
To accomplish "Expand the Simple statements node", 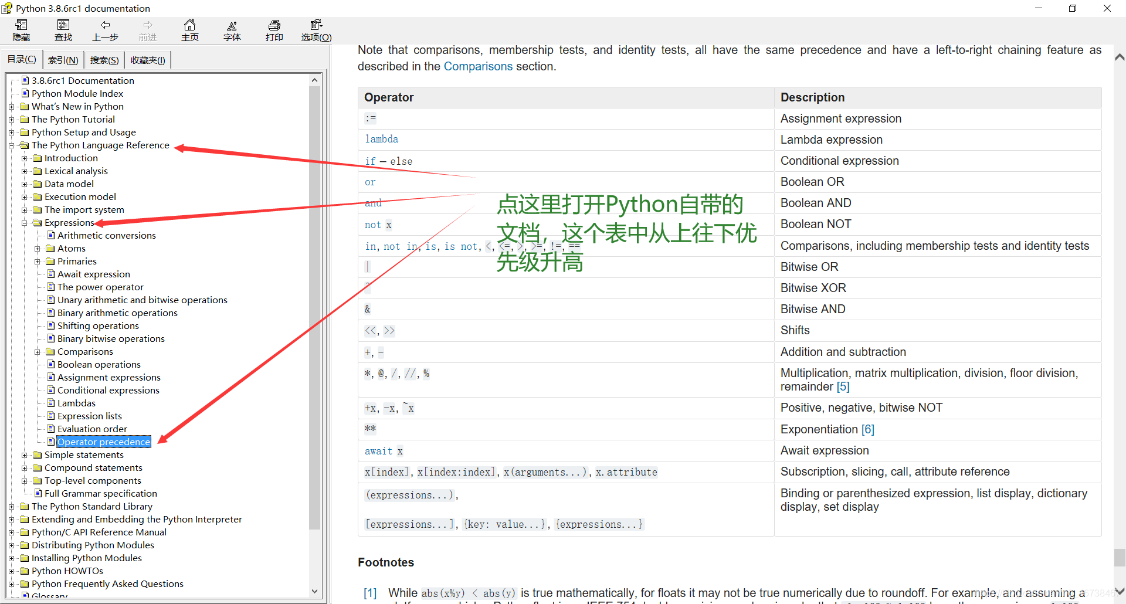I will click(x=24, y=455).
